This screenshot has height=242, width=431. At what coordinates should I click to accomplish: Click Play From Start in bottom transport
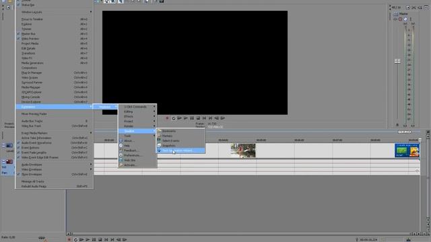tap(81, 239)
